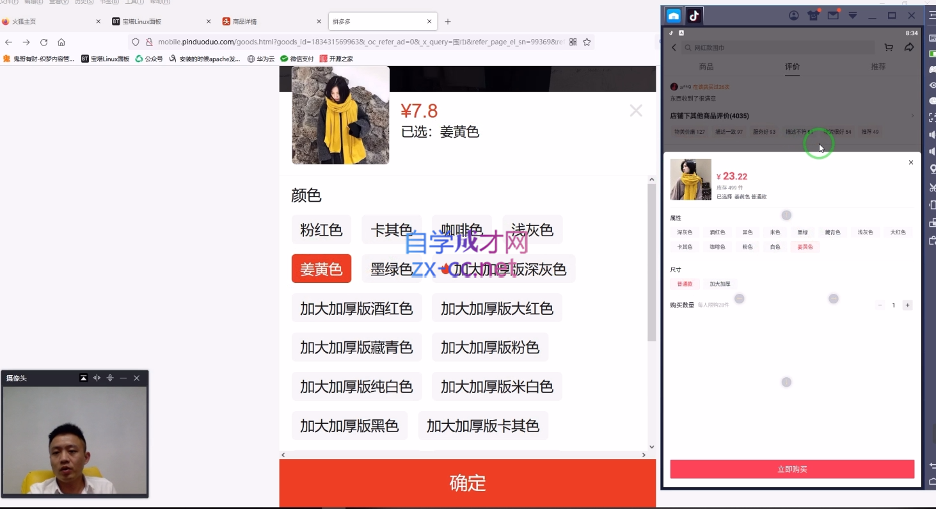Reload the Pinduoduo page
This screenshot has width=936, height=509.
[44, 42]
